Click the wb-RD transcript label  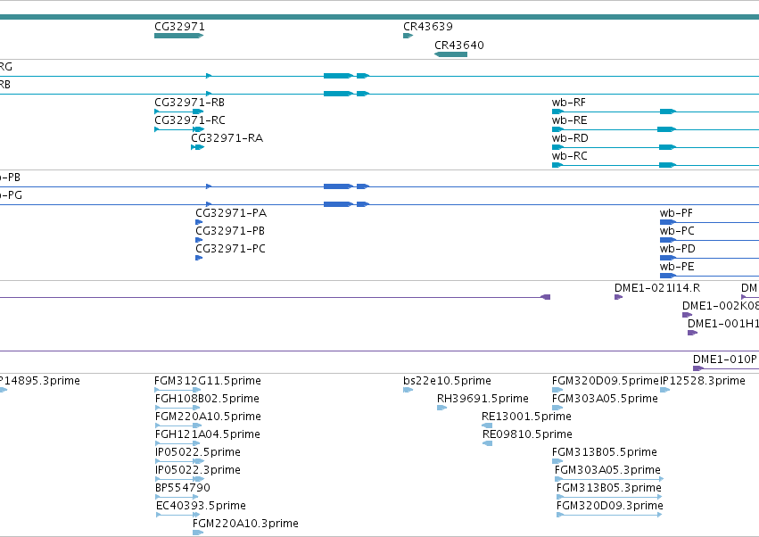coord(570,138)
